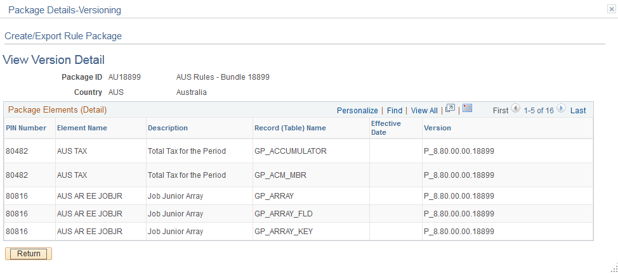Click View Version Detail heading
Screen dimensions: 618x274
(53, 59)
